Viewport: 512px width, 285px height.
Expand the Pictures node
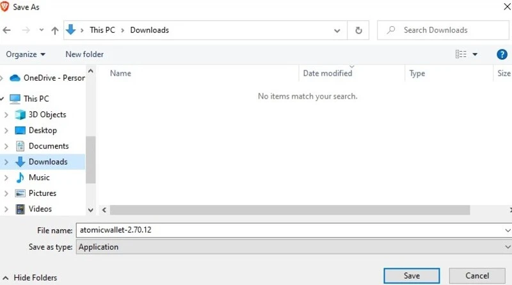(6, 193)
